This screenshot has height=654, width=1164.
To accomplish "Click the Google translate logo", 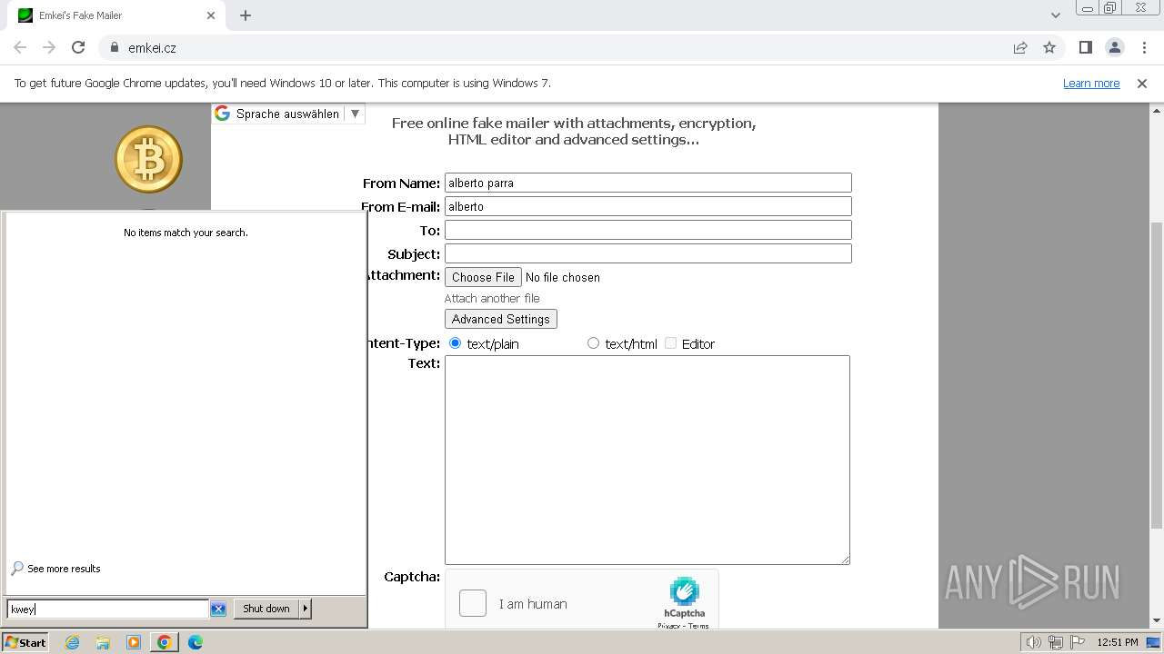I will tap(222, 114).
